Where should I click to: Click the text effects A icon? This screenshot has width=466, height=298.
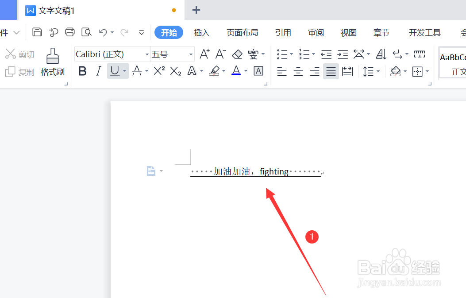click(x=192, y=71)
